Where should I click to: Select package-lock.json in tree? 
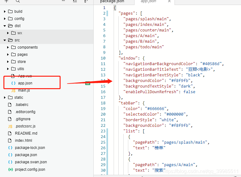tap(30, 148)
